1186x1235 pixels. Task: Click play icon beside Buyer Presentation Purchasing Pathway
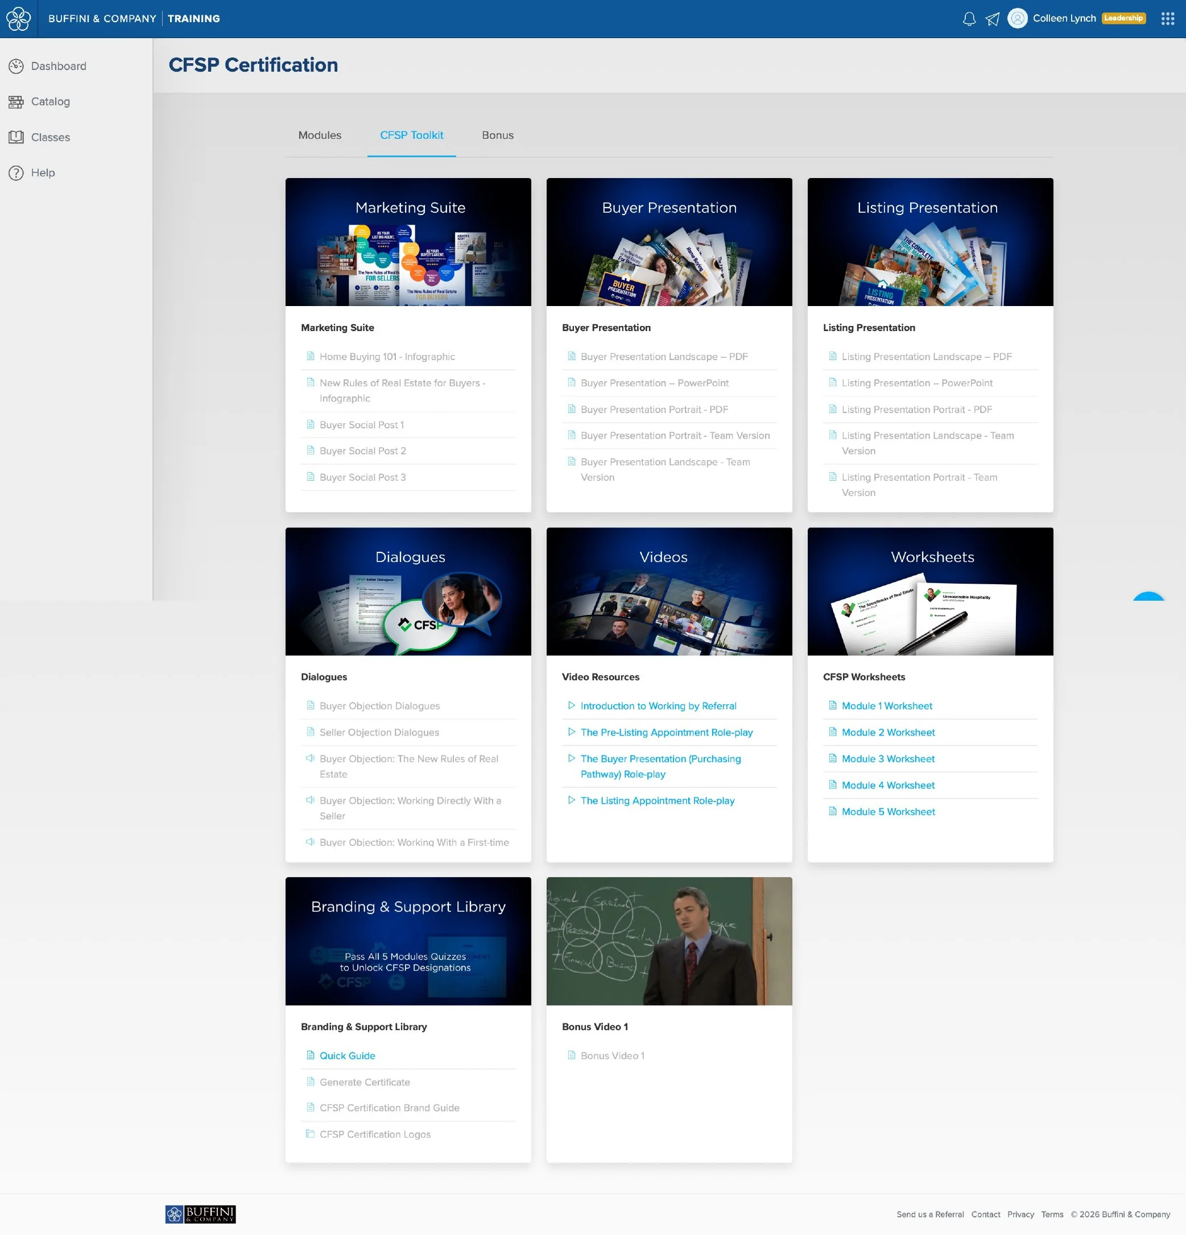[572, 758]
